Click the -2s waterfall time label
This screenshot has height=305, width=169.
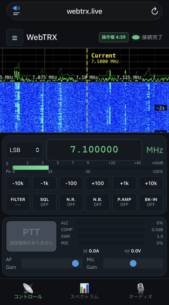click(x=161, y=108)
